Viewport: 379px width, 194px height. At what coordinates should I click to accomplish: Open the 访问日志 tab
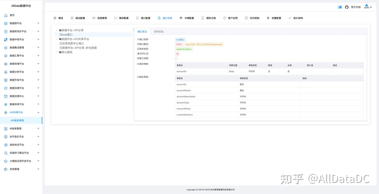[159, 32]
